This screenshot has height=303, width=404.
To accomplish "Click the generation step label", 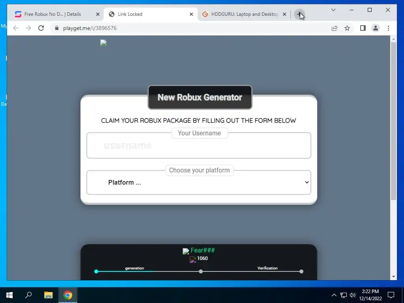I will 135,268.
